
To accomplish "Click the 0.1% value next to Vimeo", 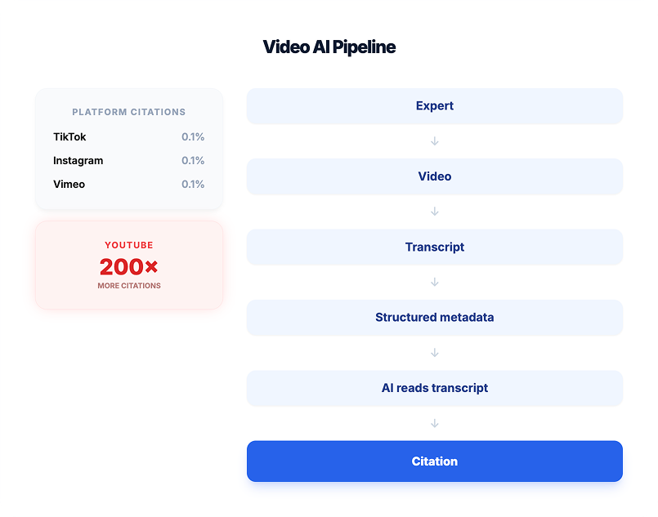I will (193, 184).
